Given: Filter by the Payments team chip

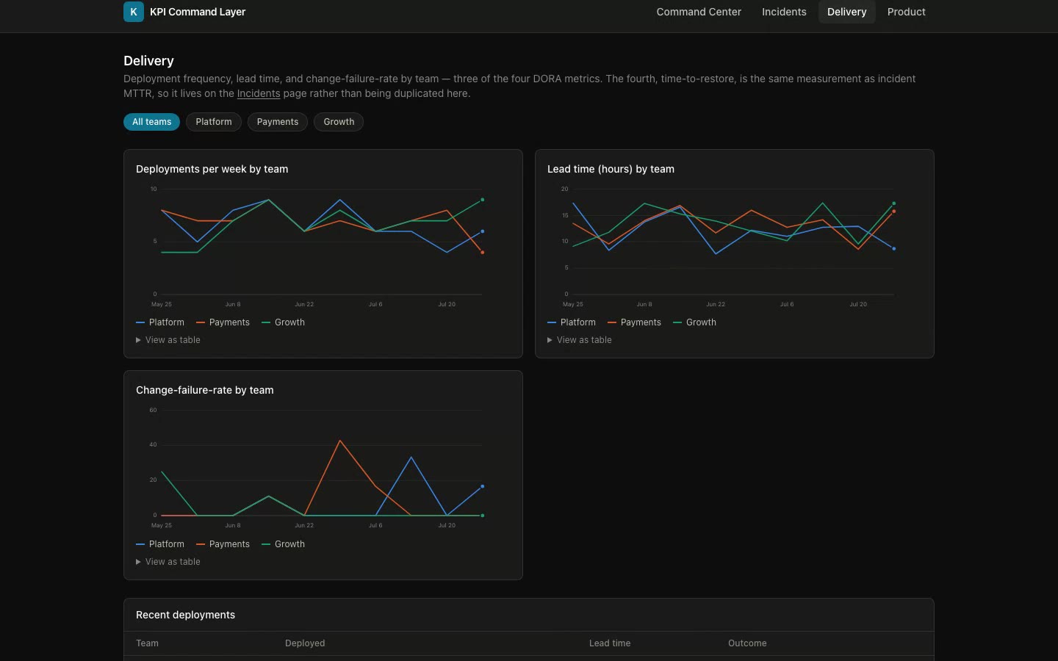Looking at the screenshot, I should (x=278, y=122).
